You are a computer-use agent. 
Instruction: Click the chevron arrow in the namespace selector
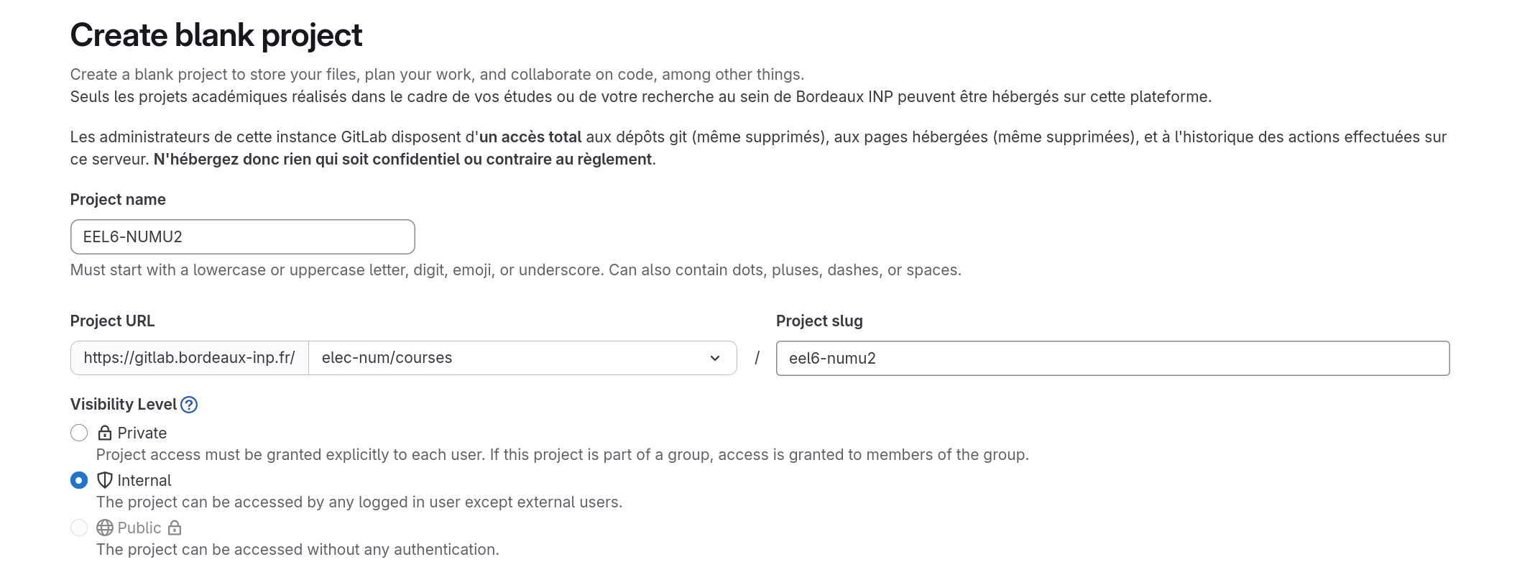pyautogui.click(x=715, y=358)
